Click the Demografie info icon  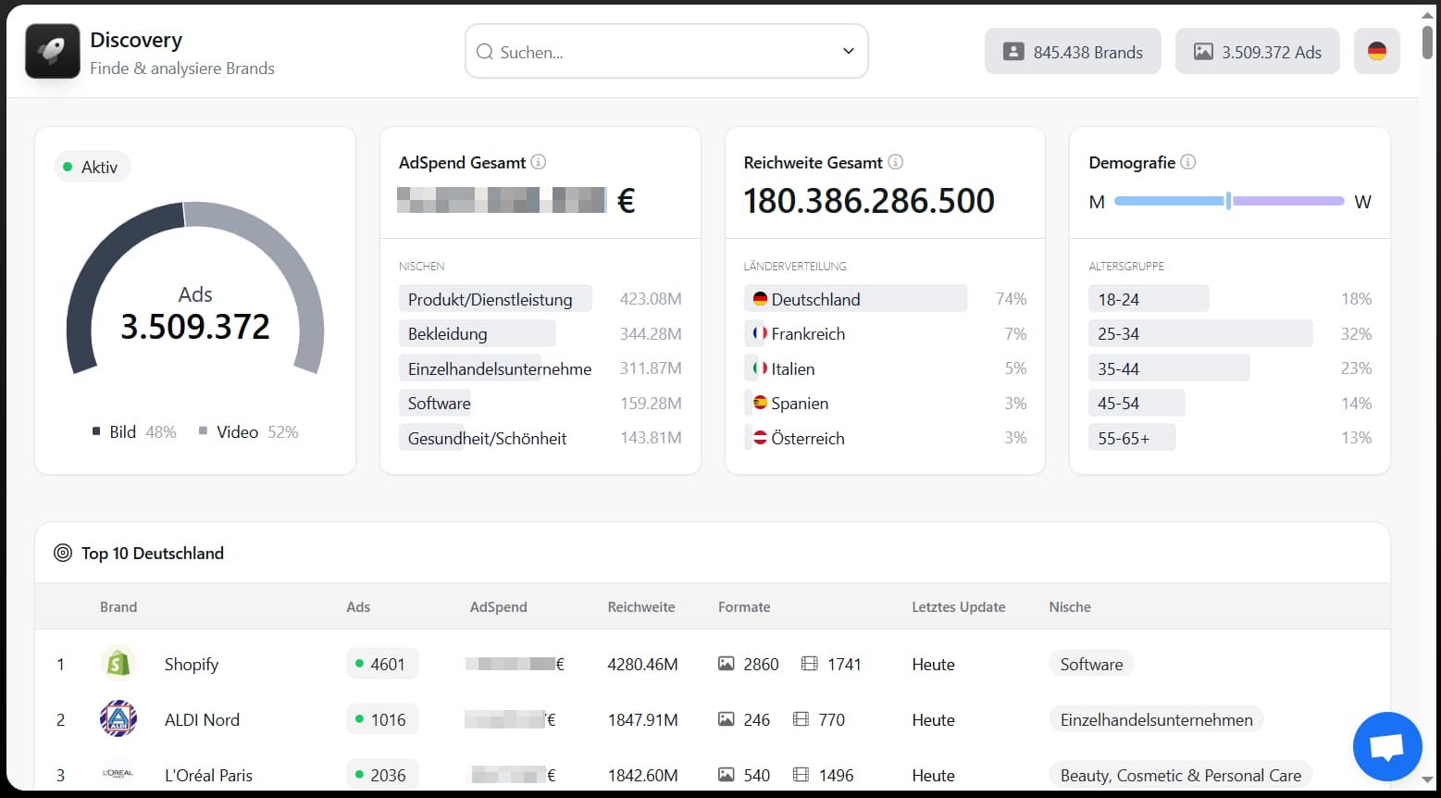point(1188,162)
